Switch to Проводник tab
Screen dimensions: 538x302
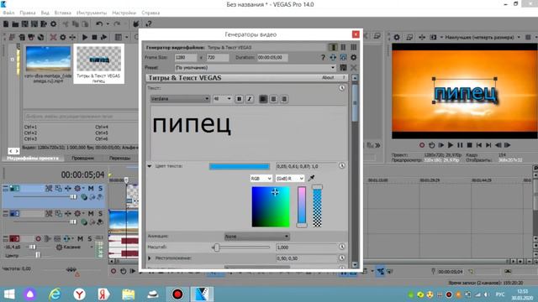(82, 159)
